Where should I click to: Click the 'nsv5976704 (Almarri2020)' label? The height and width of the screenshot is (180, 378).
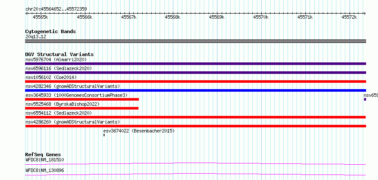[x=56, y=59]
